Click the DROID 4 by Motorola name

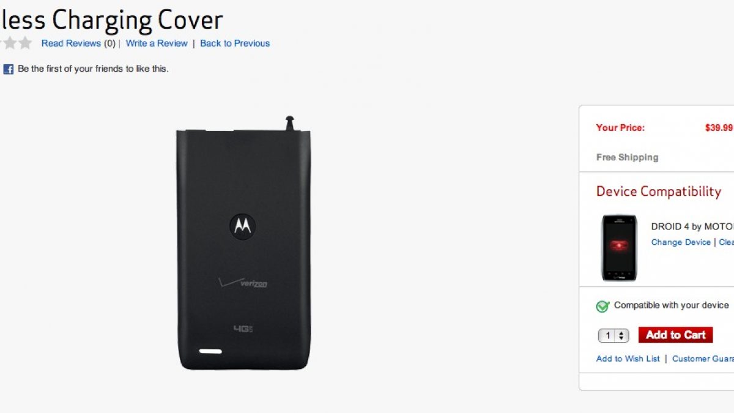pos(692,226)
